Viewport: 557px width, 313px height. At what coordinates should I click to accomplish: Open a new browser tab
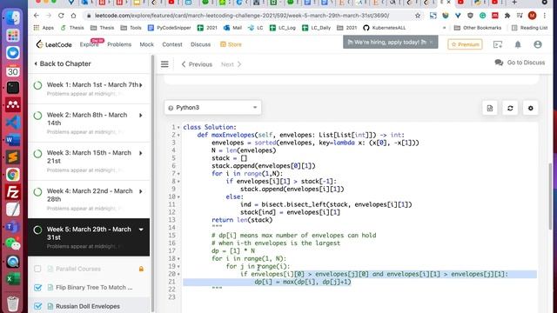pyautogui.click(x=514, y=3)
